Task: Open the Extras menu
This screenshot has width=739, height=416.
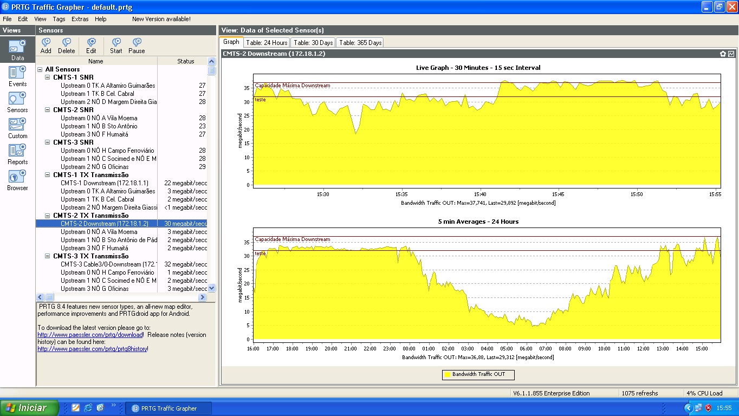Action: (x=80, y=19)
